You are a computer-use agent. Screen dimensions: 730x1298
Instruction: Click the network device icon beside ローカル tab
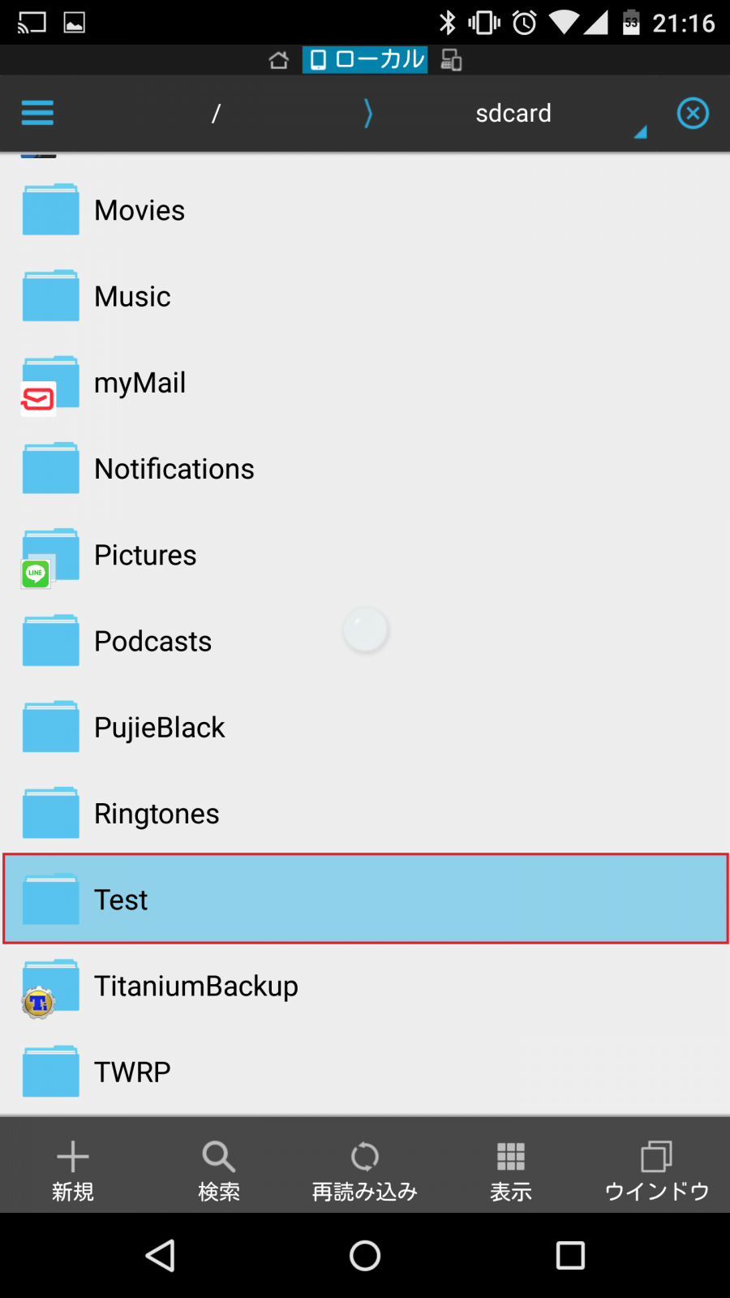click(x=452, y=59)
